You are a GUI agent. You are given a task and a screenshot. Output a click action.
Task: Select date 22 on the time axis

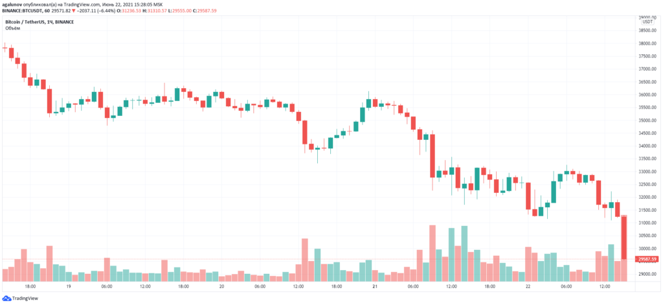tap(527, 286)
